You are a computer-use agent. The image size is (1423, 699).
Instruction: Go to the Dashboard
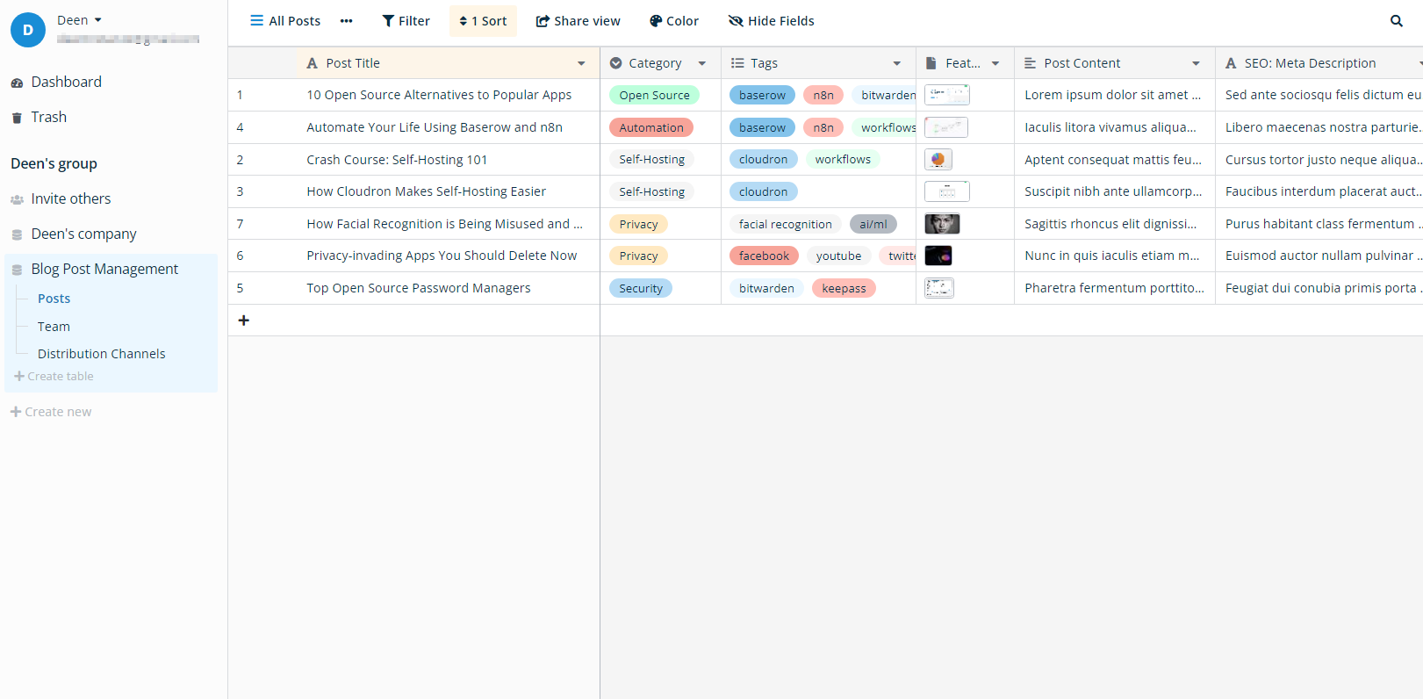(66, 82)
